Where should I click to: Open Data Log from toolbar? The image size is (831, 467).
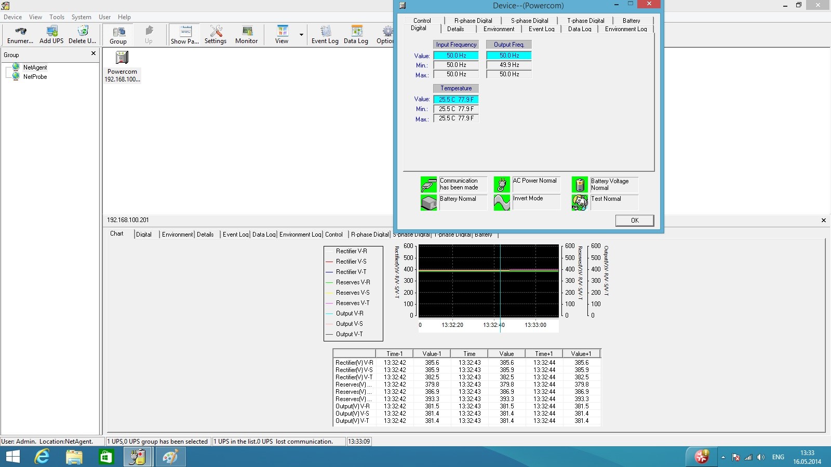click(356, 35)
